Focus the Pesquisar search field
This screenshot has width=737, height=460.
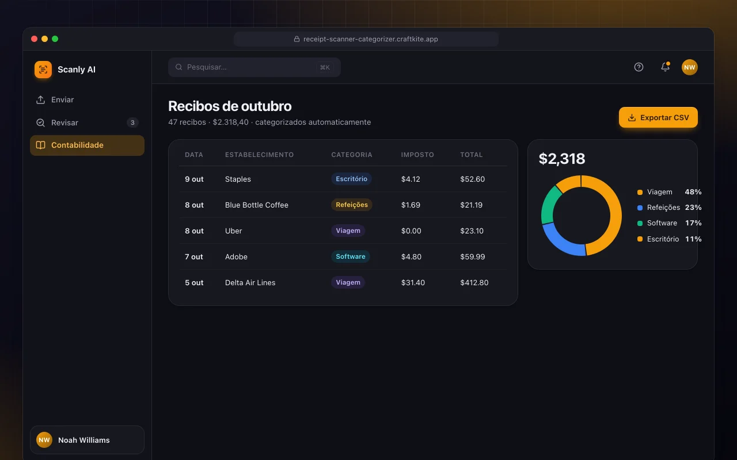pos(254,67)
